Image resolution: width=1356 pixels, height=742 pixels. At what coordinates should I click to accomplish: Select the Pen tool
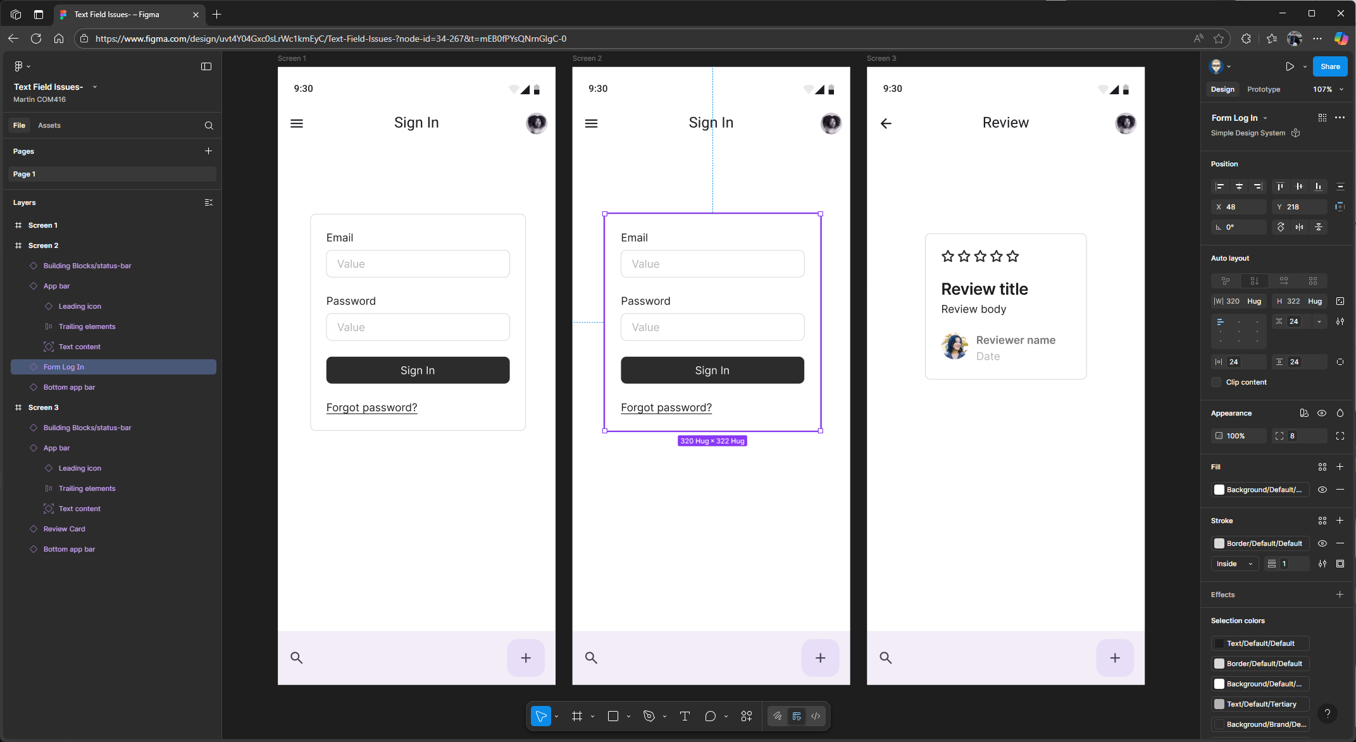(x=649, y=716)
